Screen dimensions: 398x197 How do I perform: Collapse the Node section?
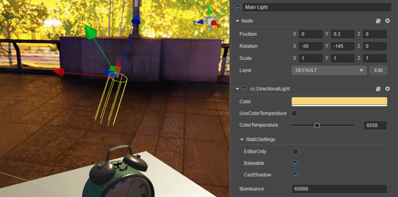(x=237, y=21)
